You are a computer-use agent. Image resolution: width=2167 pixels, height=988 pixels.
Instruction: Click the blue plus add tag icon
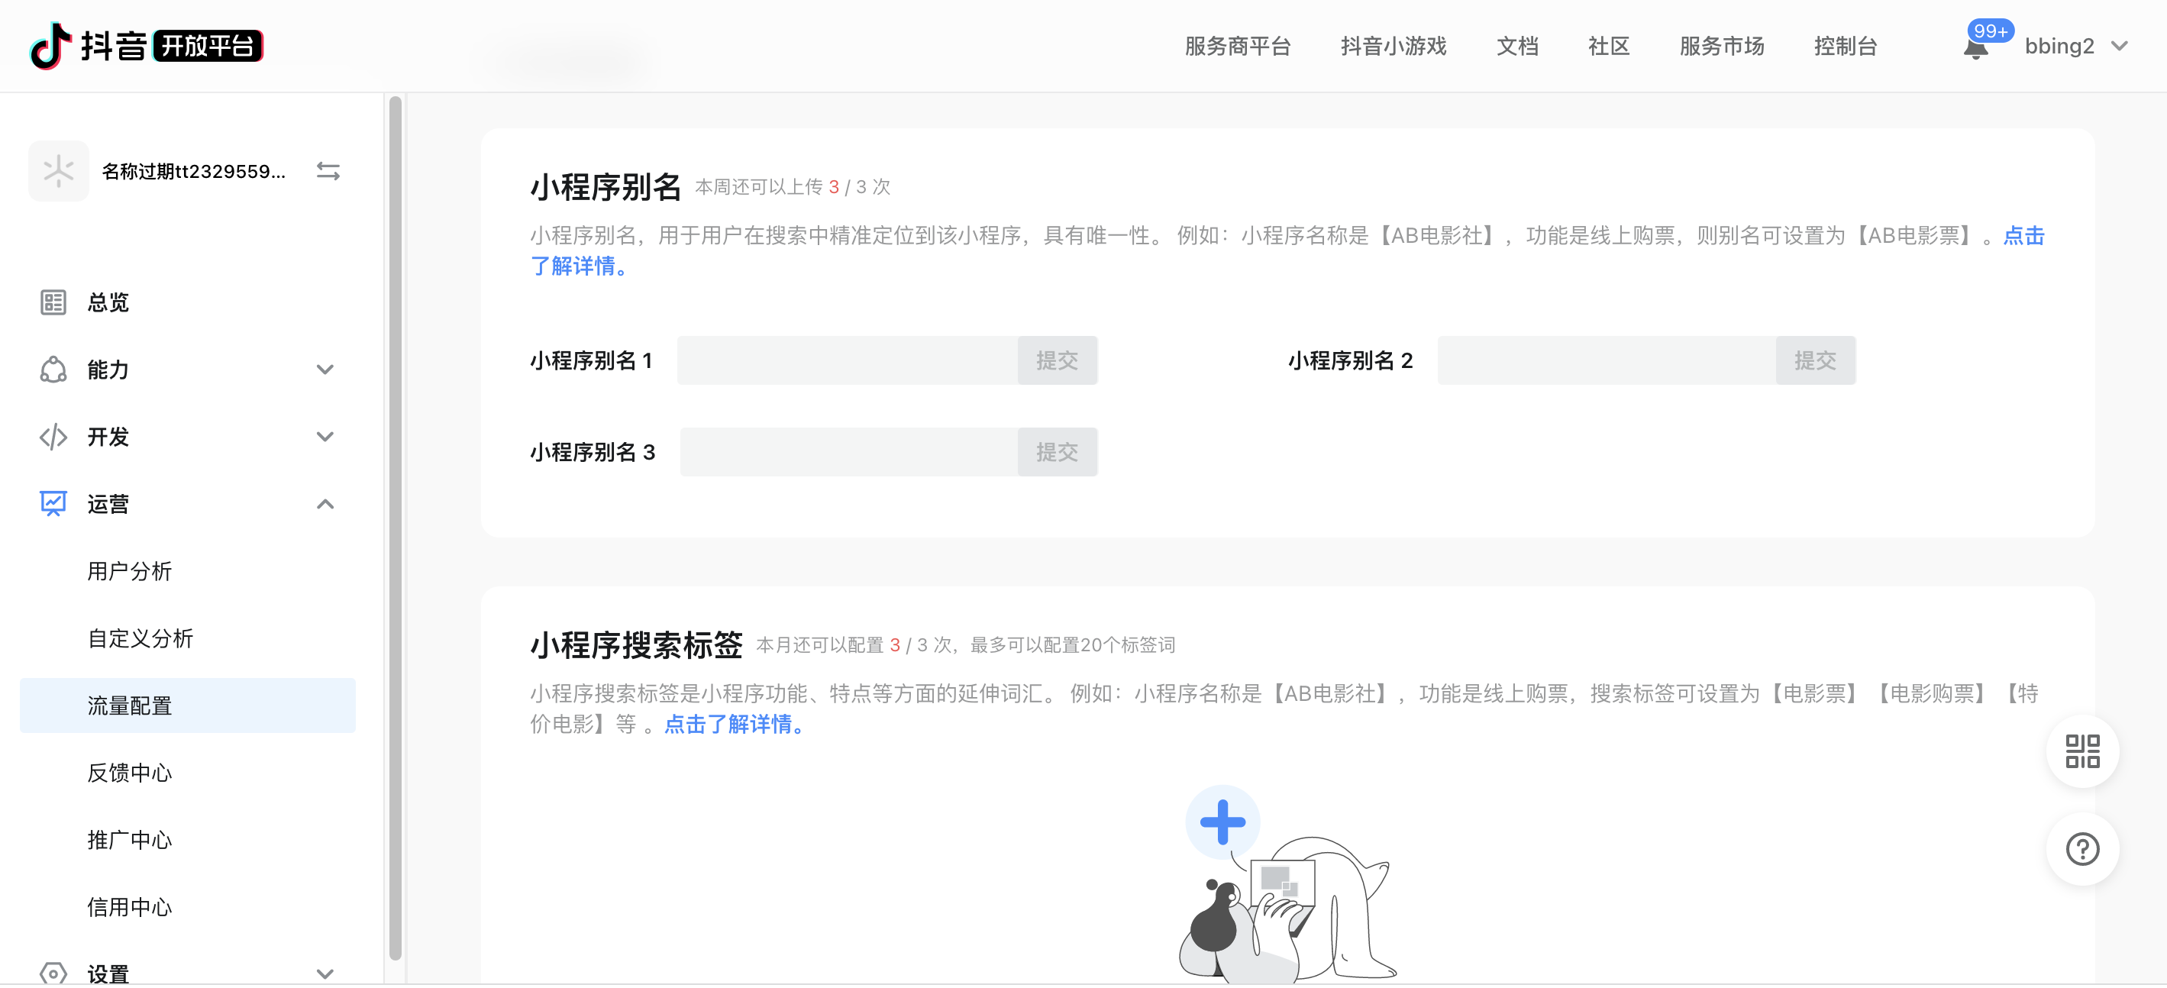tap(1222, 822)
